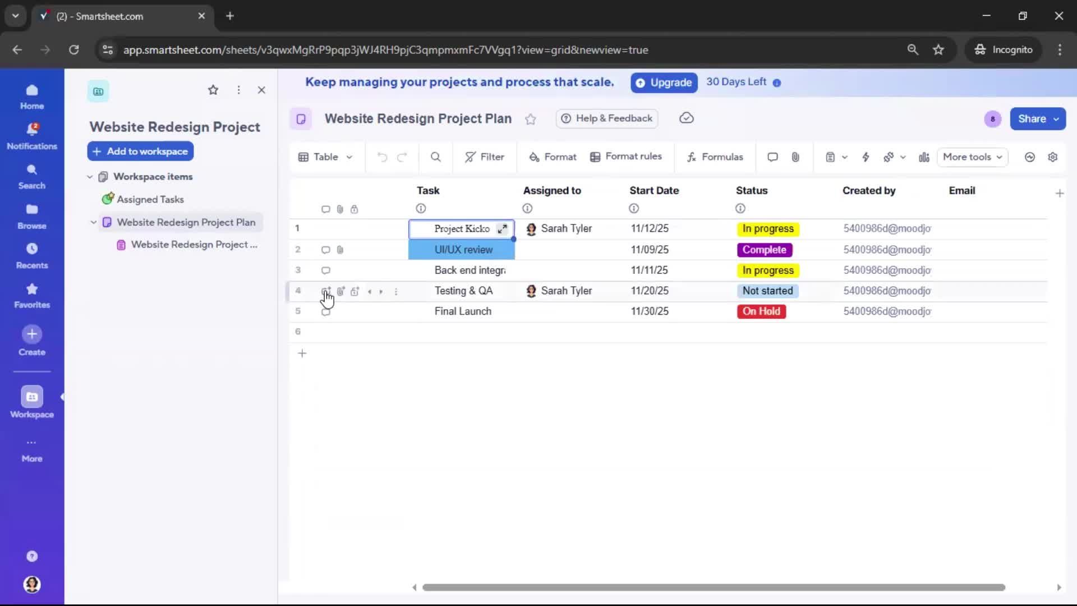Click Add to workspace in the left panel

tap(140, 151)
